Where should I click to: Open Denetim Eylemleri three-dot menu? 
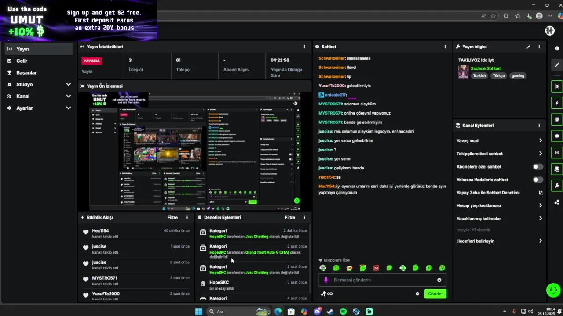coord(304,218)
